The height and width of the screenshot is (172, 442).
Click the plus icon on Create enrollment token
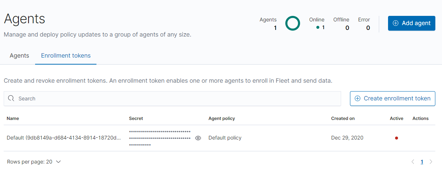pos(357,99)
